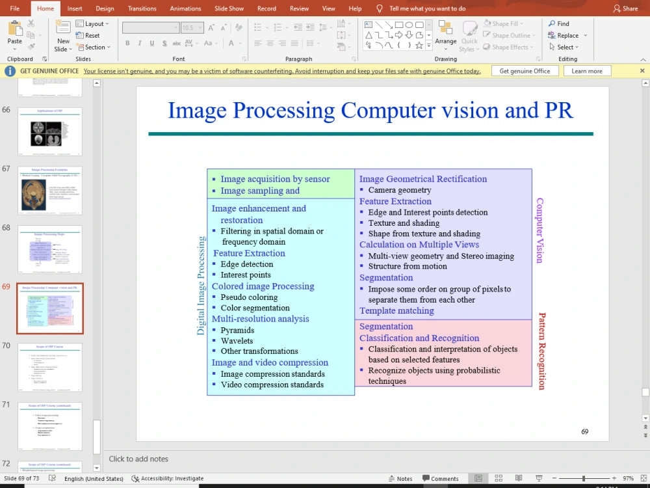The width and height of the screenshot is (650, 488).
Task: Select the right arrow shape
Action: point(399,35)
